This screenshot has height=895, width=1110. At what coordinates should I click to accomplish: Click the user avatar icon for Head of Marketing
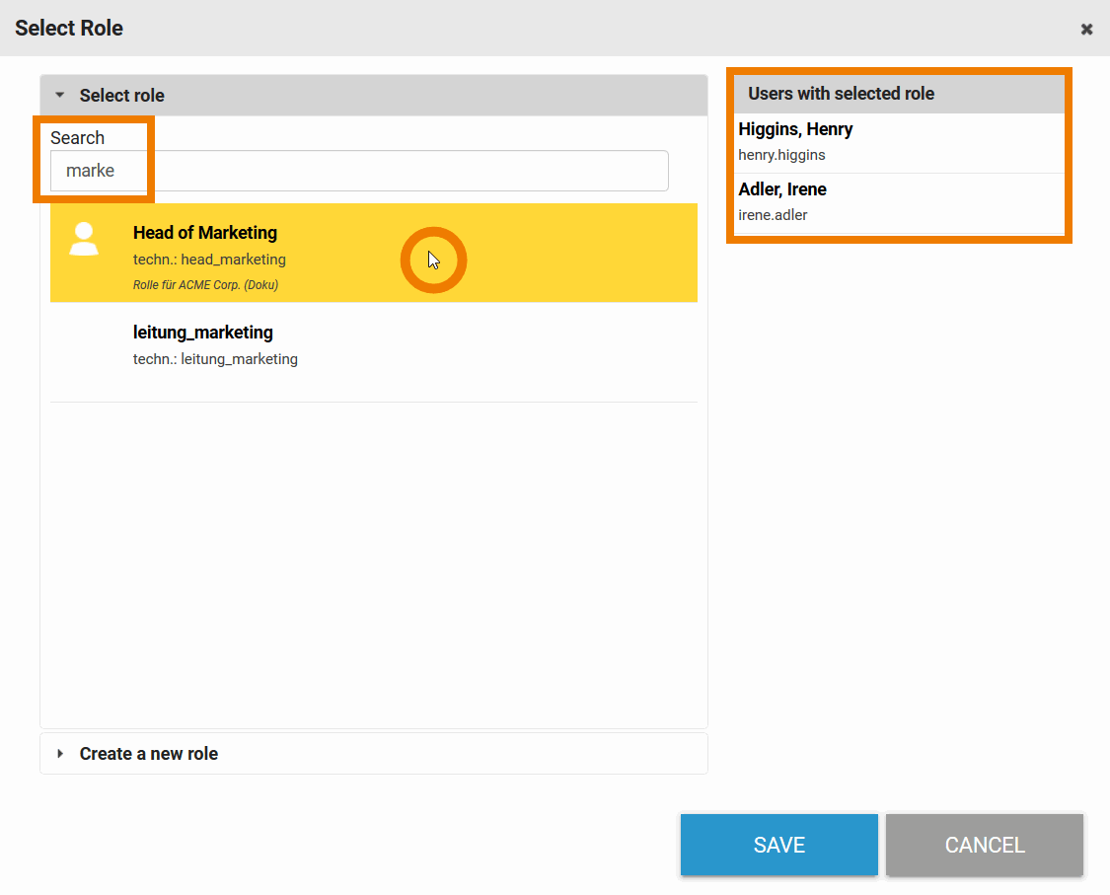pos(84,240)
